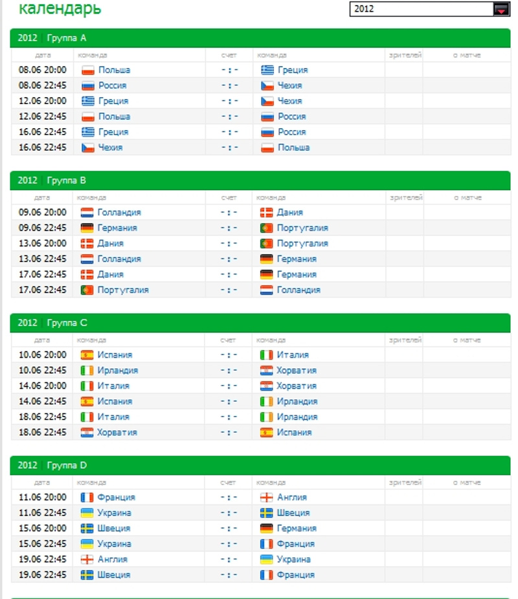
Task: Click the score placeholder for Чехия vs Польша
Action: (x=229, y=147)
